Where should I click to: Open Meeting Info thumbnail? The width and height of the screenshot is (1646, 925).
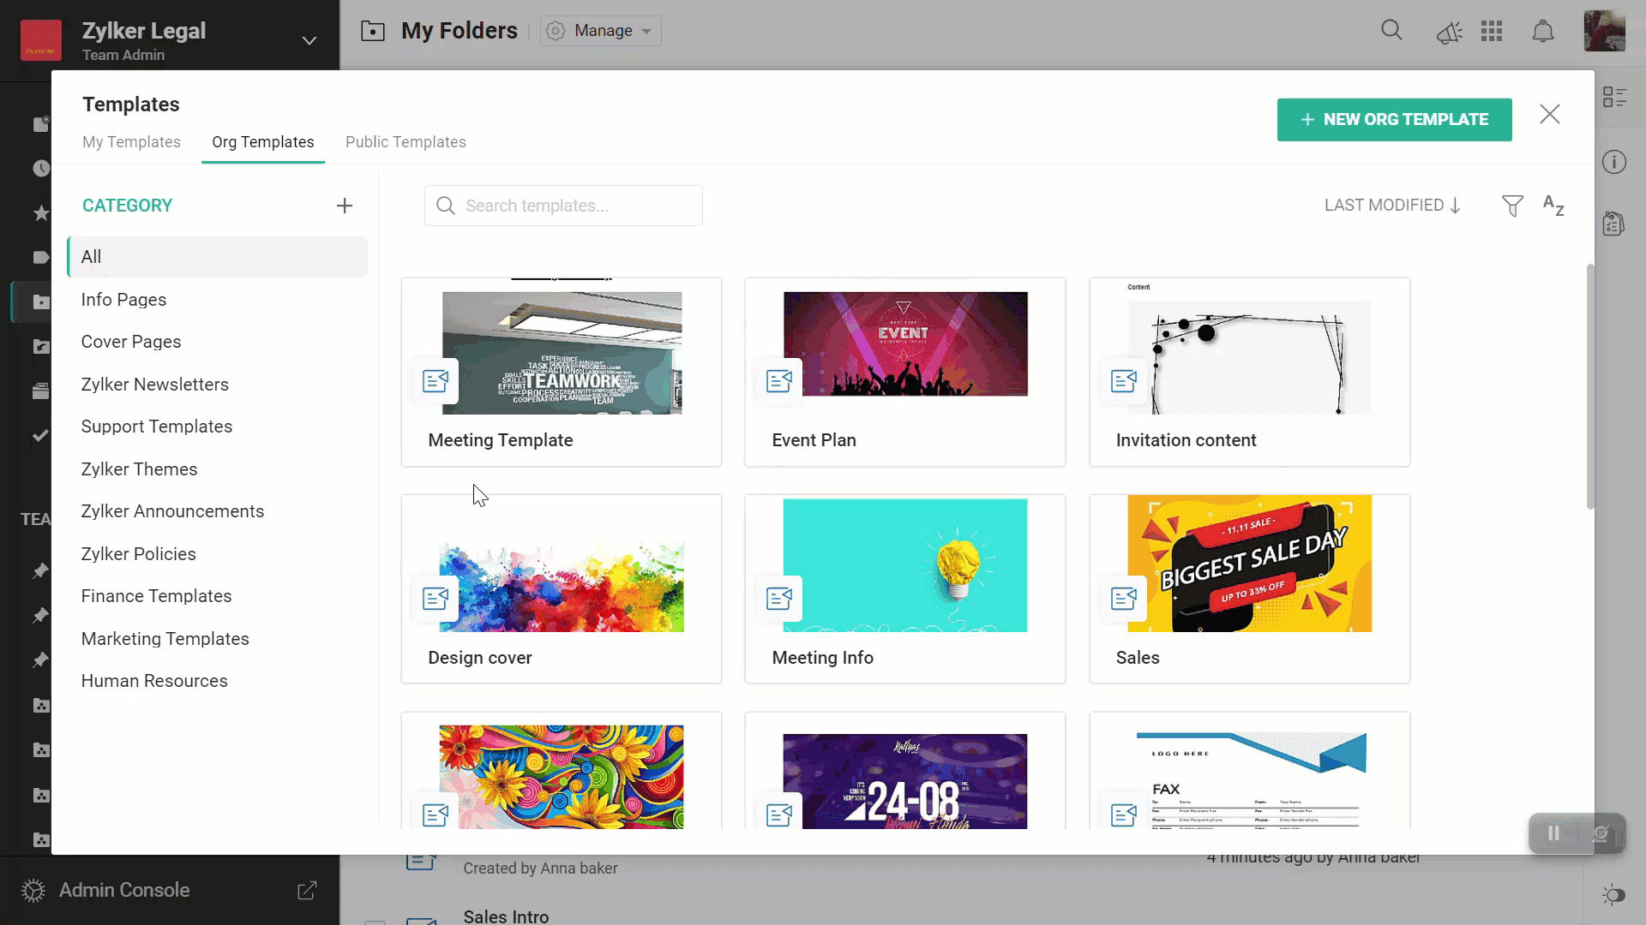click(x=905, y=565)
